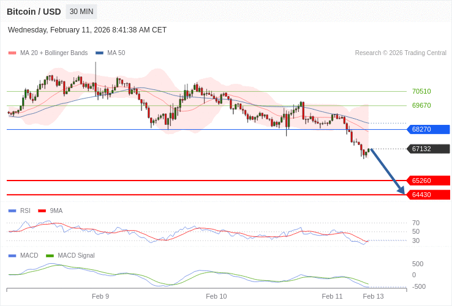Click the Bitcoin / USD title
This screenshot has height=306, width=452.
coord(34,12)
